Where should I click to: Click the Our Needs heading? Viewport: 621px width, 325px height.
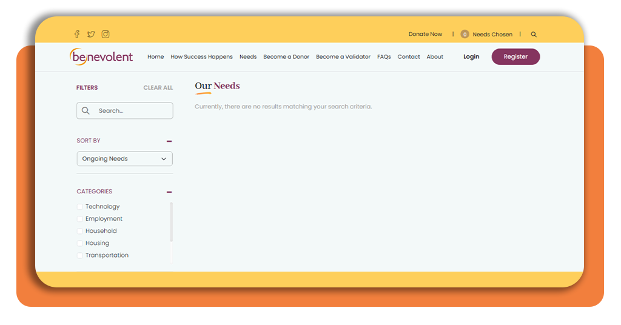(217, 86)
